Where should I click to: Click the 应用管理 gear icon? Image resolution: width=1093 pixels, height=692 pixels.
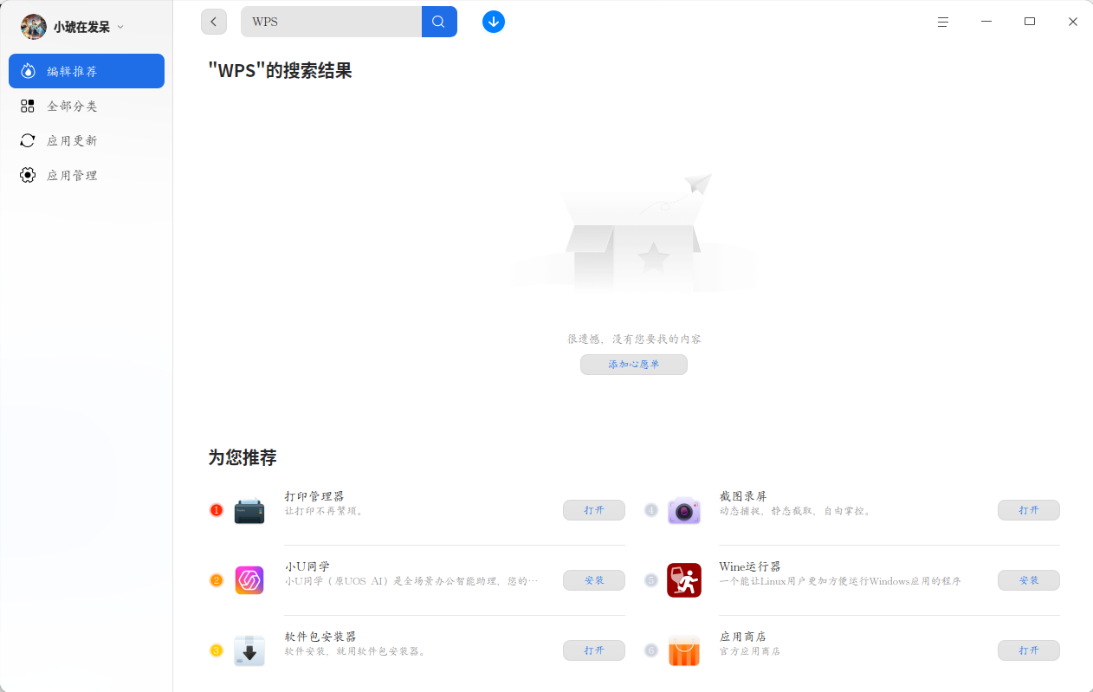coord(28,175)
